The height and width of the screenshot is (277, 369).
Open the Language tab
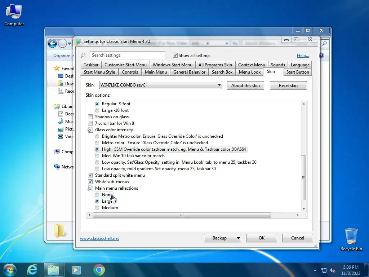click(300, 65)
